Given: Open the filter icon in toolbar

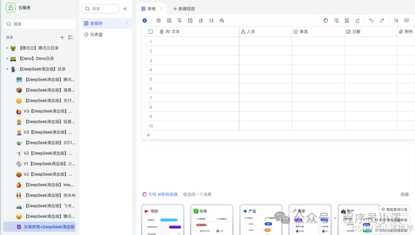Looking at the screenshot, I should (x=179, y=20).
